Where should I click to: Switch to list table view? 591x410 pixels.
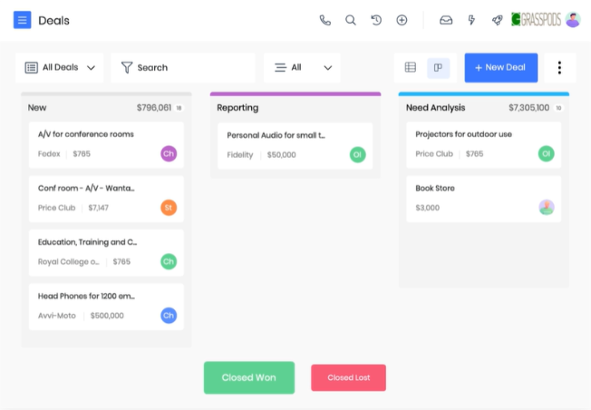pyautogui.click(x=411, y=67)
